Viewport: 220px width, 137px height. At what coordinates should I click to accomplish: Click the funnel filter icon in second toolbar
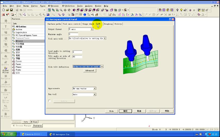(63, 15)
